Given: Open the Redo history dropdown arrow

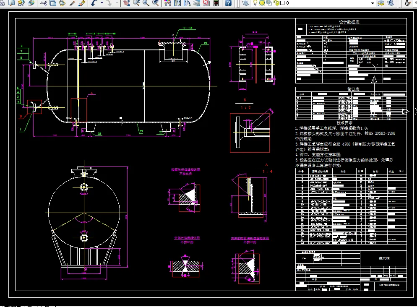Looking at the screenshot, I should tap(117, 3).
